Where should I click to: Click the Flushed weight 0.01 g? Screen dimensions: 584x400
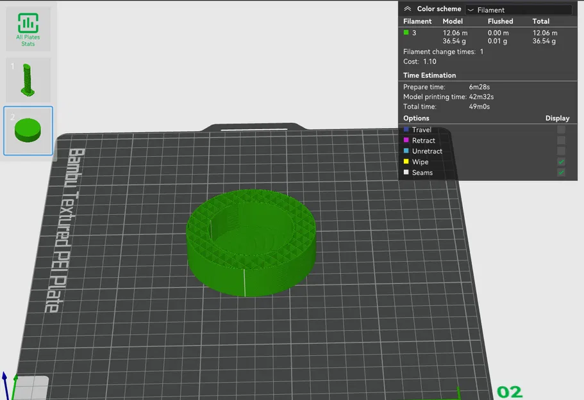(x=497, y=41)
